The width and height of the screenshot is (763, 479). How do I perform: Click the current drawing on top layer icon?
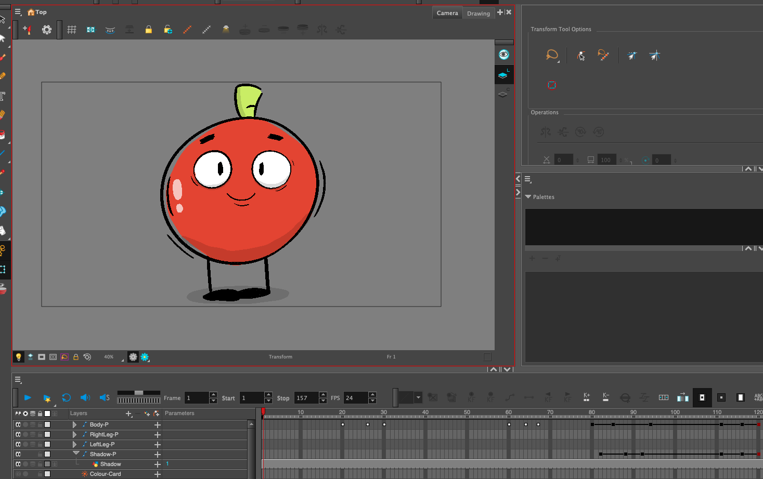pos(503,75)
